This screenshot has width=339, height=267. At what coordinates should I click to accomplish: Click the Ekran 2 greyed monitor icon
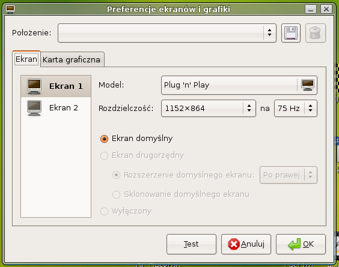tap(34, 108)
